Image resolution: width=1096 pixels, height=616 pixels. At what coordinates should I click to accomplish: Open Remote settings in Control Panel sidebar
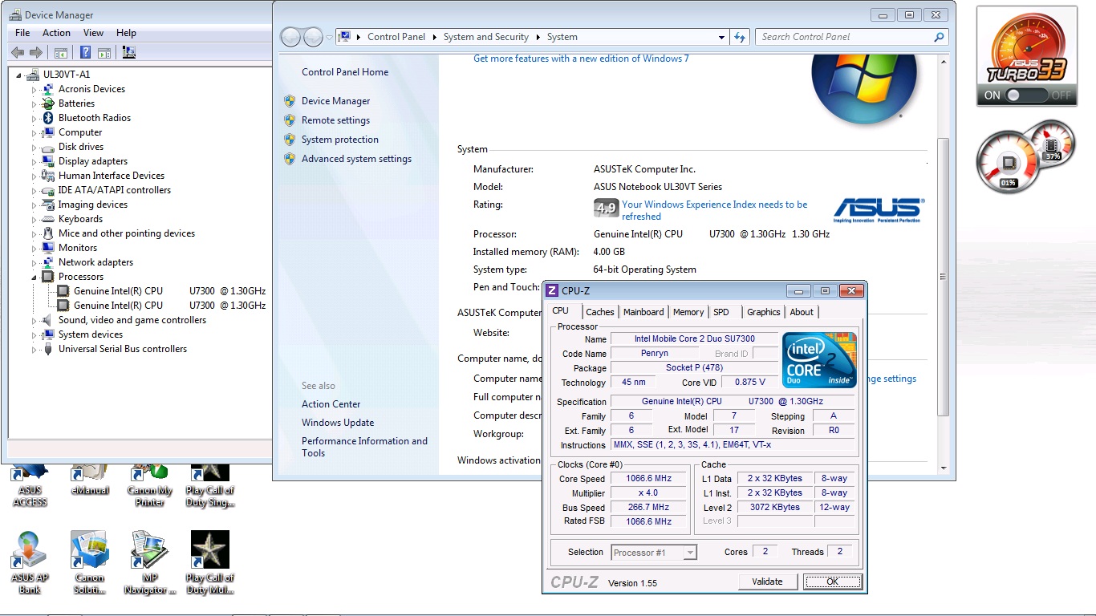335,120
